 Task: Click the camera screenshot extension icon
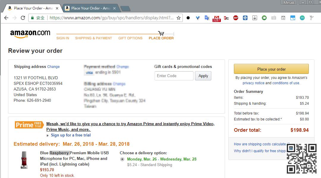click(x=274, y=18)
